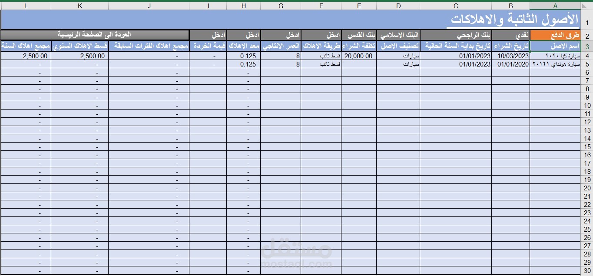593x276 pixels.
Task: Select useful life 8 in row 5
Action: pyautogui.click(x=281, y=64)
